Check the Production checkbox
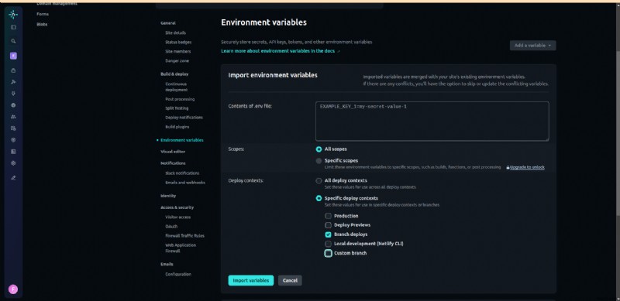The image size is (620, 301). [328, 216]
